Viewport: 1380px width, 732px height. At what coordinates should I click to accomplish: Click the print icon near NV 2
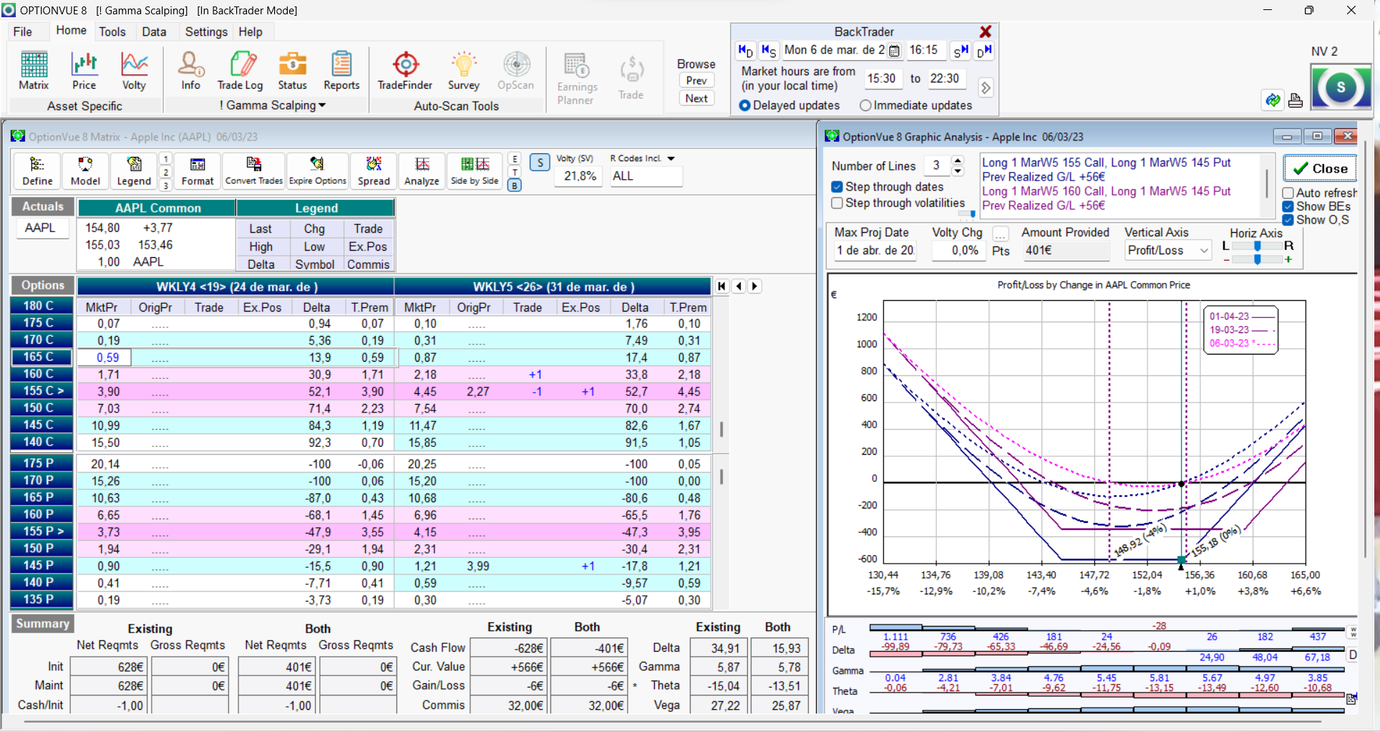click(1295, 100)
